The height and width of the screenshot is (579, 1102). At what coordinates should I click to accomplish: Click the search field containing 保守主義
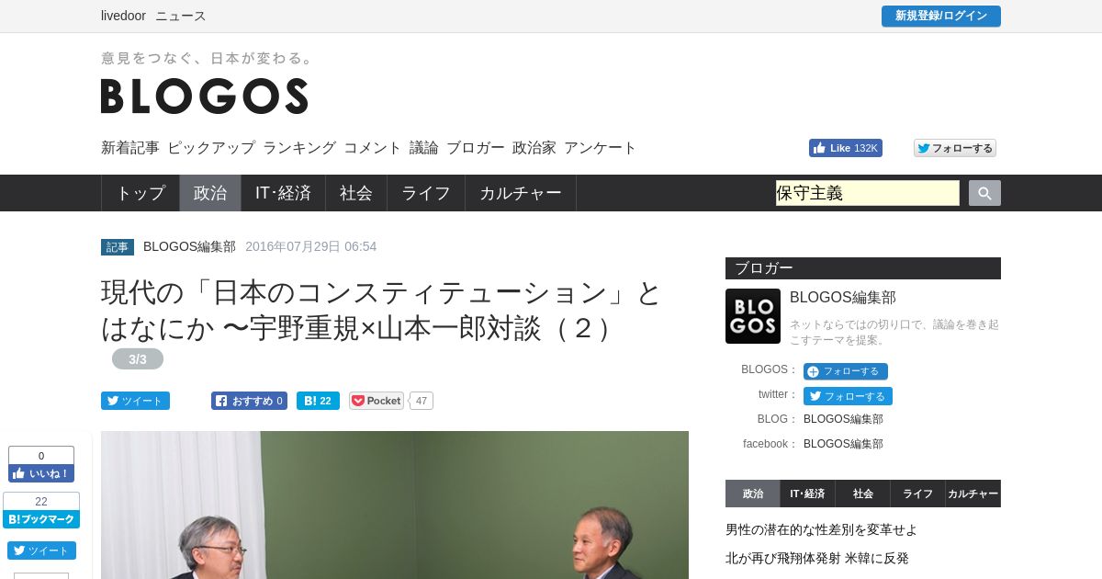[868, 193]
